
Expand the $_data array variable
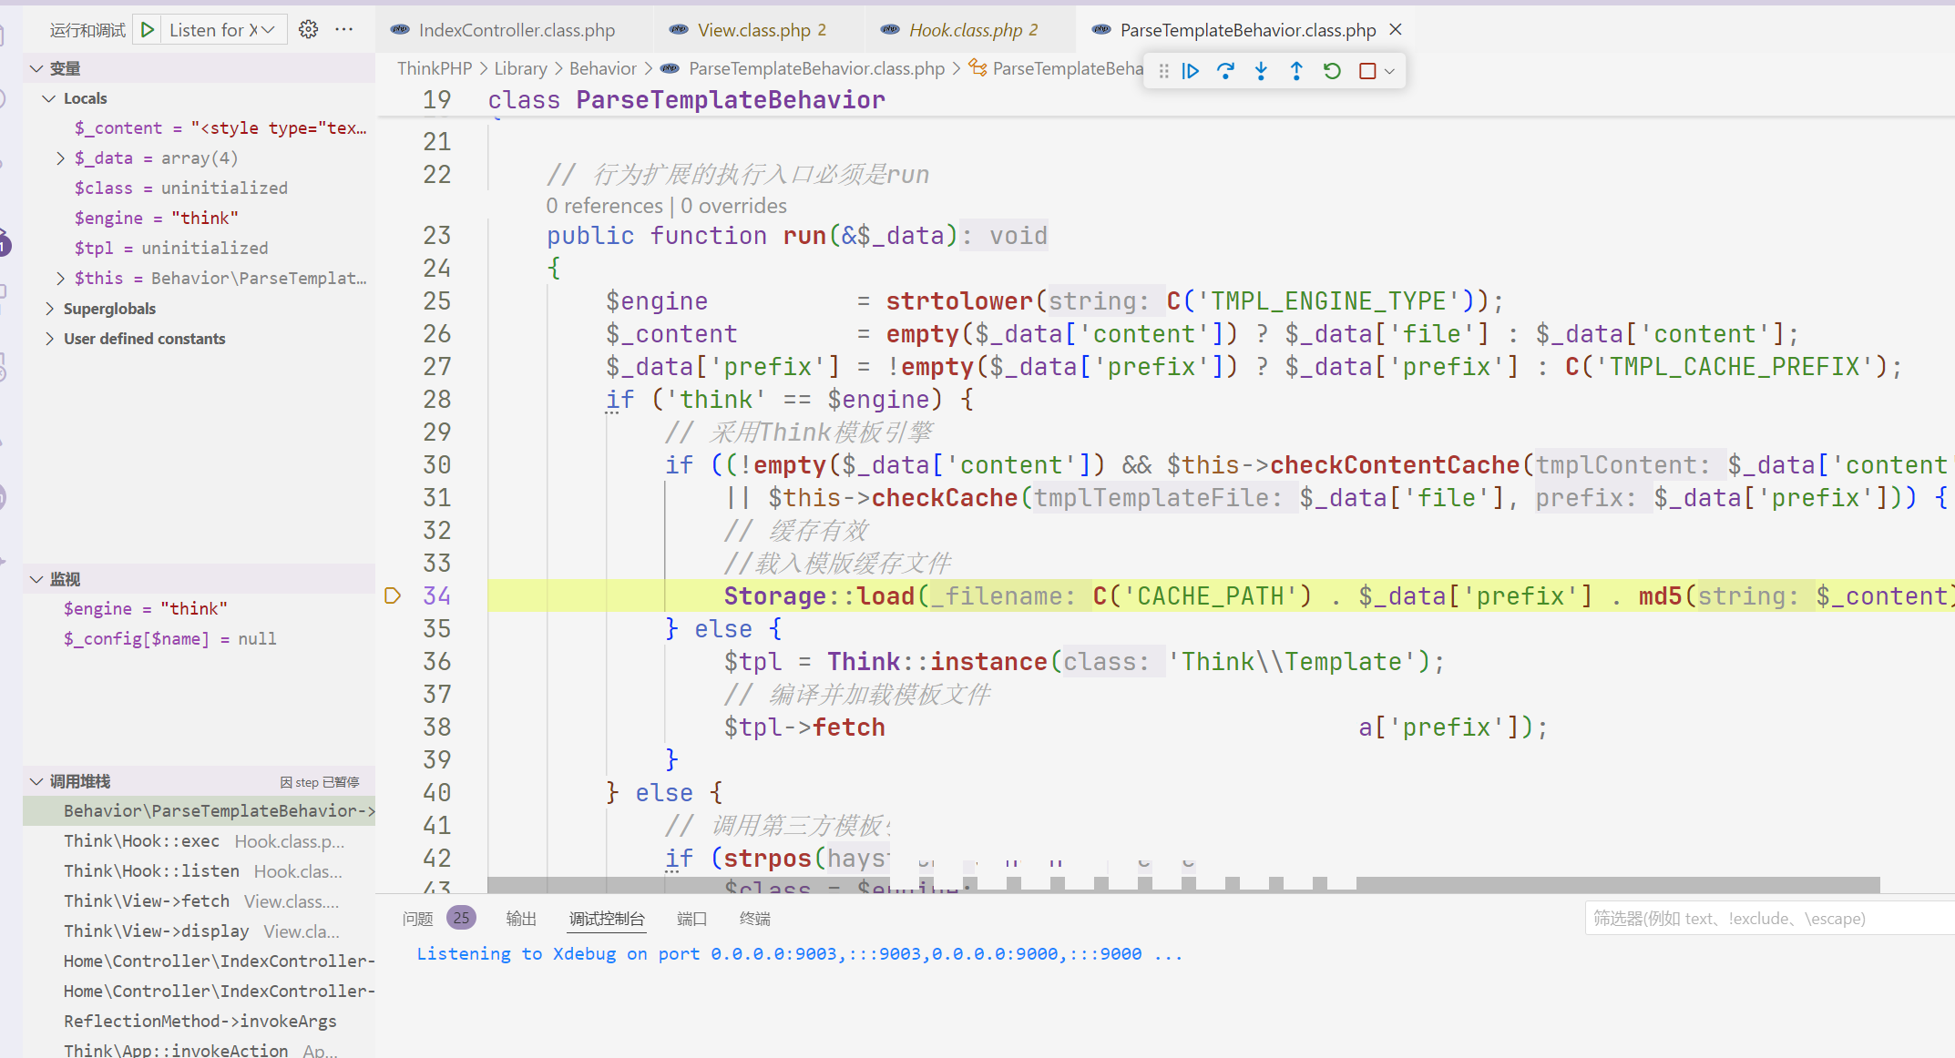[61, 158]
